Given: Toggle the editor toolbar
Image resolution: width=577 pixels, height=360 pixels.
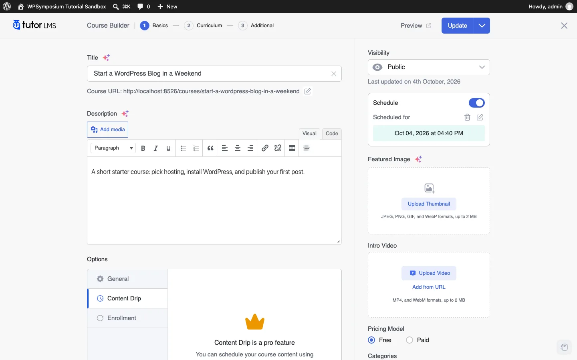Looking at the screenshot, I should [x=307, y=148].
